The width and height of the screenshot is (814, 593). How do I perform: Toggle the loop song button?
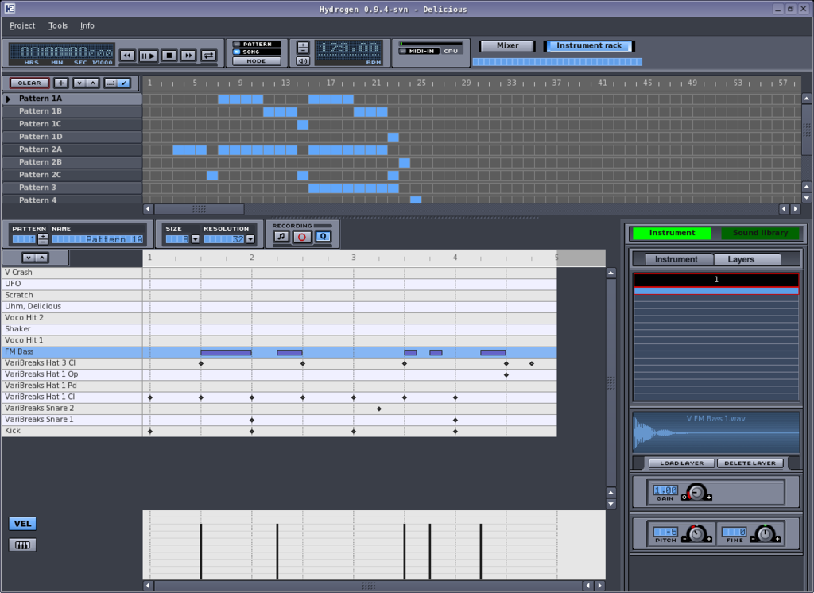tap(208, 56)
